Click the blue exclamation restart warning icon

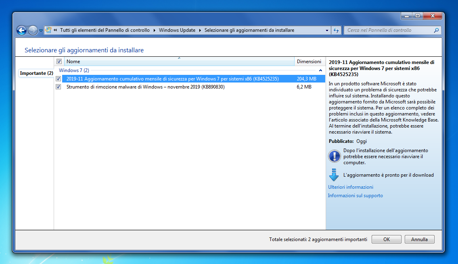[x=334, y=156]
